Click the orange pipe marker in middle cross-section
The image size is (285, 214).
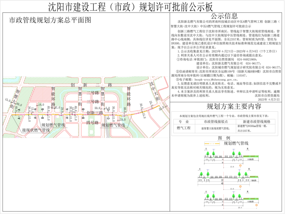coord(240,186)
